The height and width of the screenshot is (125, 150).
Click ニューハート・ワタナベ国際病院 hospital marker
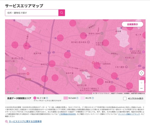click(x=93, y=63)
